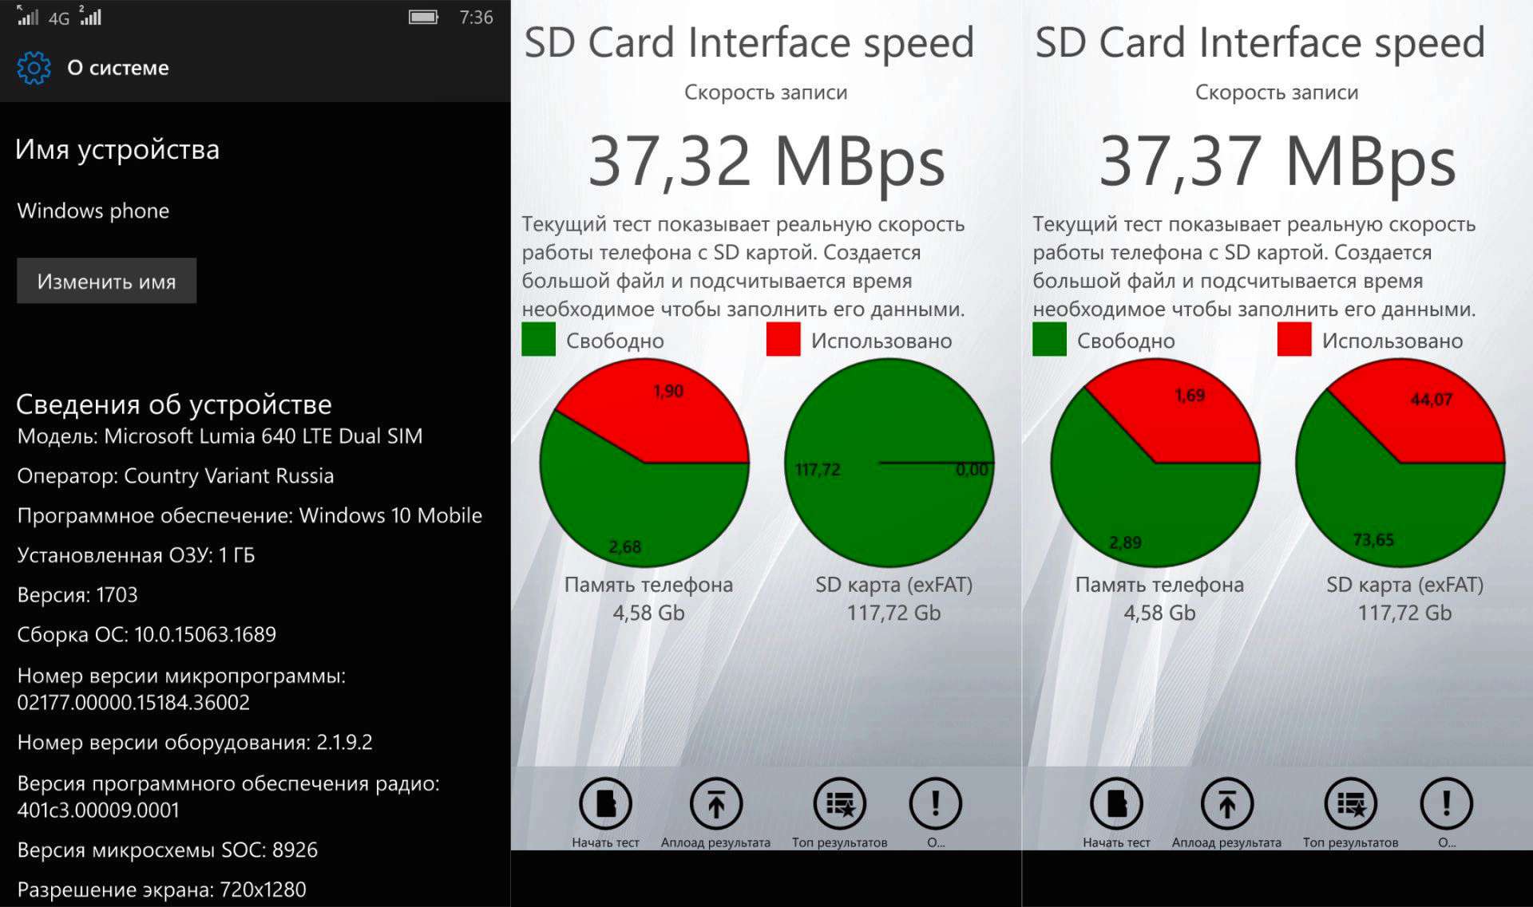Open the about icon in 37,37 MBps screen

(x=1447, y=804)
